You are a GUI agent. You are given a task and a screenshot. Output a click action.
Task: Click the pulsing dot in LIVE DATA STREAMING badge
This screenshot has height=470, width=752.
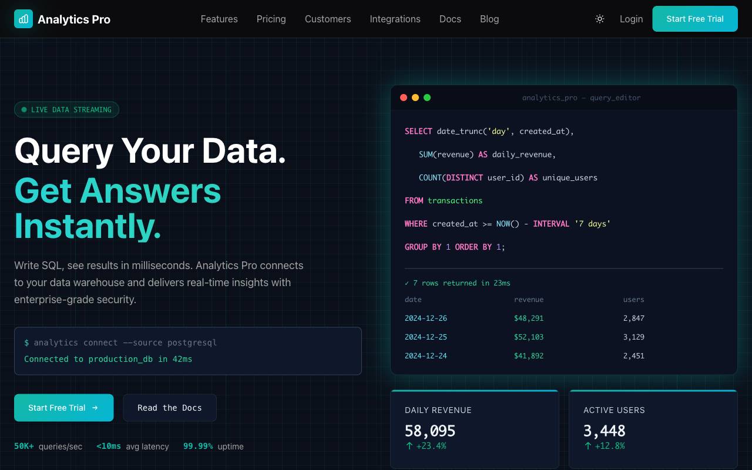click(24, 109)
